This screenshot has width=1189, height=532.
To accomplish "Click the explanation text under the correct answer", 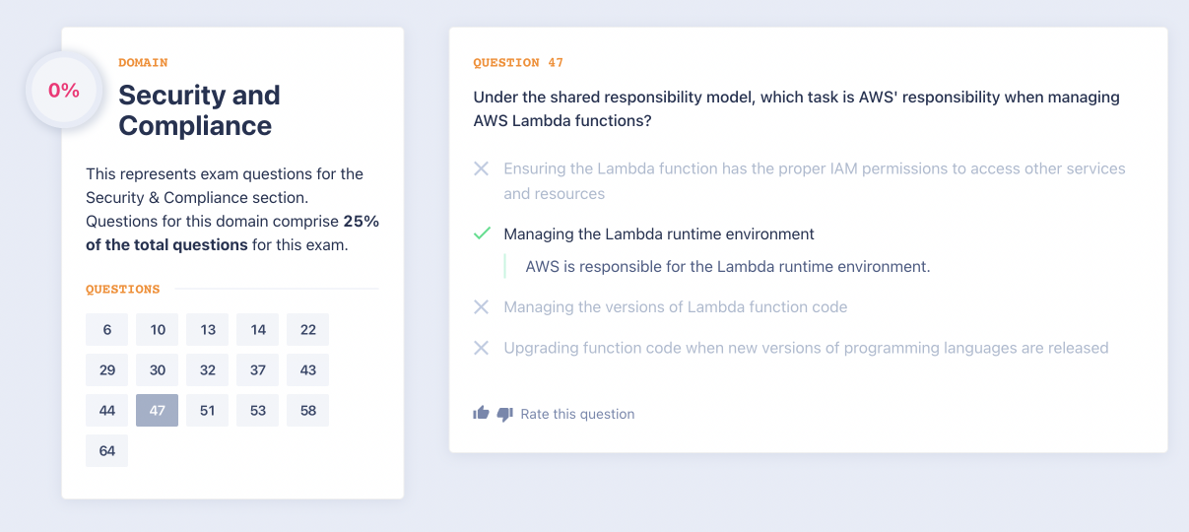I will (727, 267).
